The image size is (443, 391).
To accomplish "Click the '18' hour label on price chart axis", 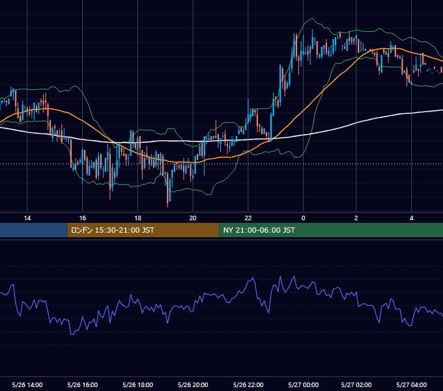I will [137, 218].
